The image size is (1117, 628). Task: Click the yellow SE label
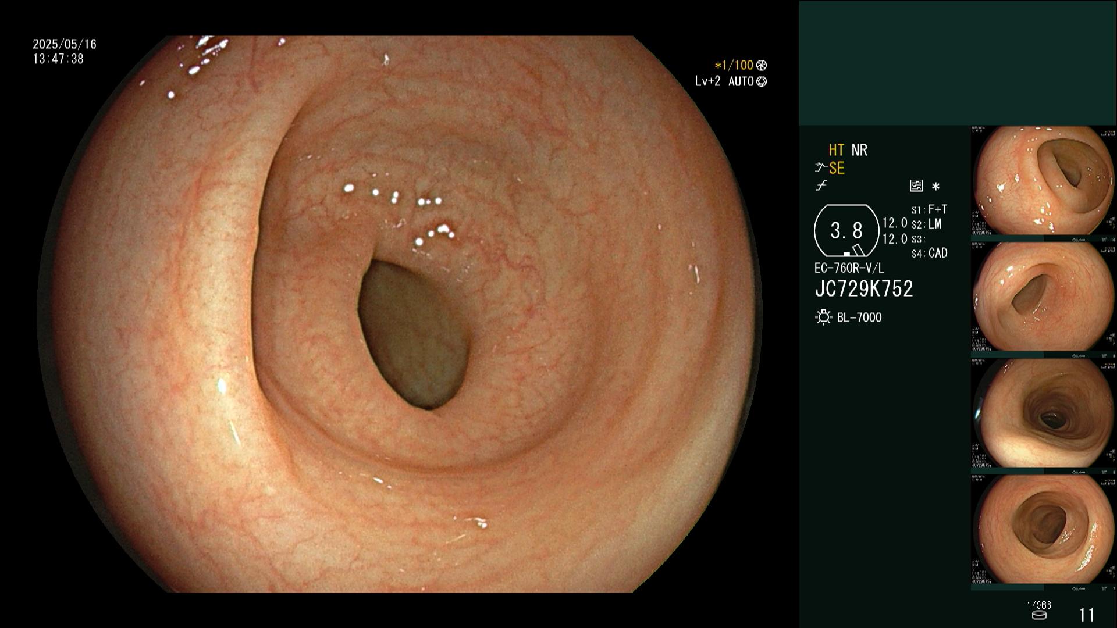click(837, 169)
